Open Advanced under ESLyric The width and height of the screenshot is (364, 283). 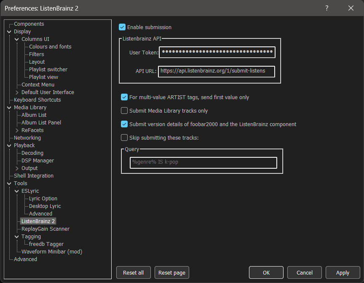tap(40, 214)
